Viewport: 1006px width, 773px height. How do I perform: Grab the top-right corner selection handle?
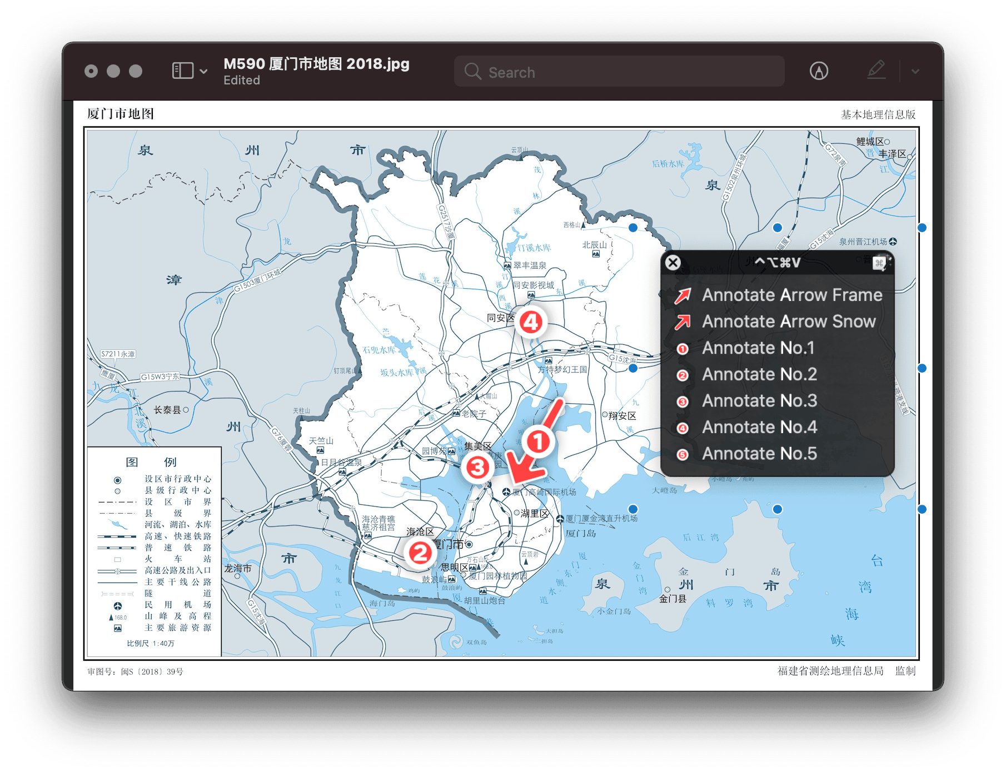point(922,228)
